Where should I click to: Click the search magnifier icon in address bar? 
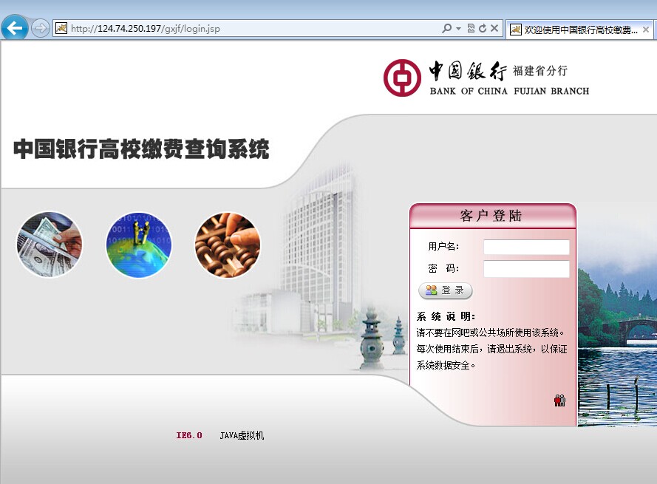(446, 28)
